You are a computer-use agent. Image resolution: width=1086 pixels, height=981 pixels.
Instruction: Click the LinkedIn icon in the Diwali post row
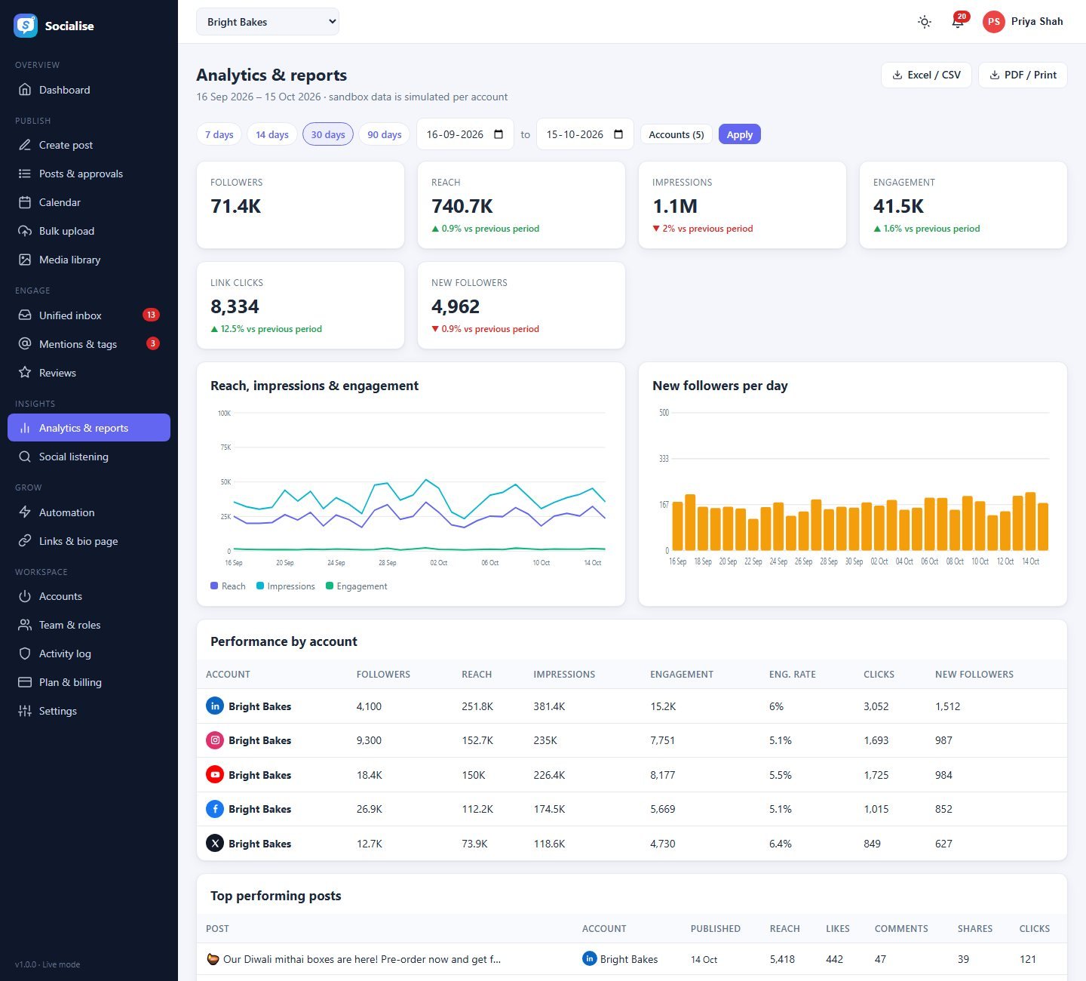pyautogui.click(x=590, y=958)
